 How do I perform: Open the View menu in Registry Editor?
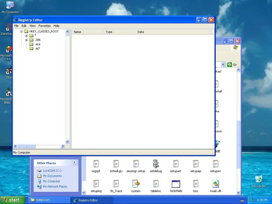(x=32, y=26)
